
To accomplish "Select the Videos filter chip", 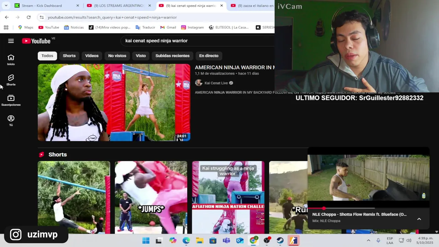I will [92, 56].
